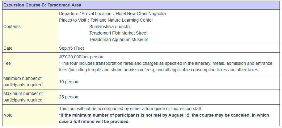Select Sumiyoshiya (Lunch) entry
Viewport: 282px width, 128px height.
pos(109,27)
